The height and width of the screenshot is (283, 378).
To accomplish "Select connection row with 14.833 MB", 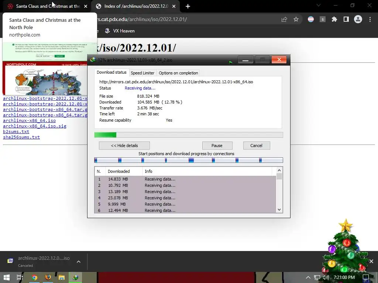I will (185, 179).
